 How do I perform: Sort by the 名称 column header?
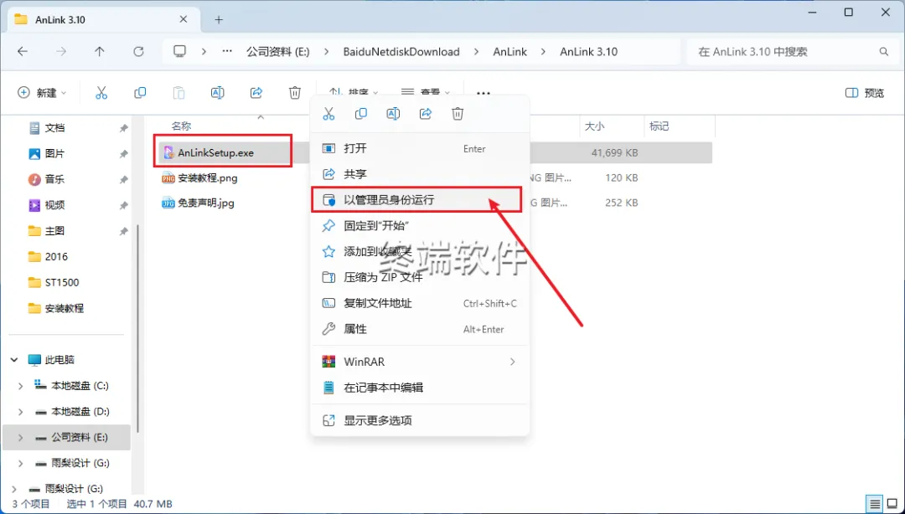coord(181,126)
